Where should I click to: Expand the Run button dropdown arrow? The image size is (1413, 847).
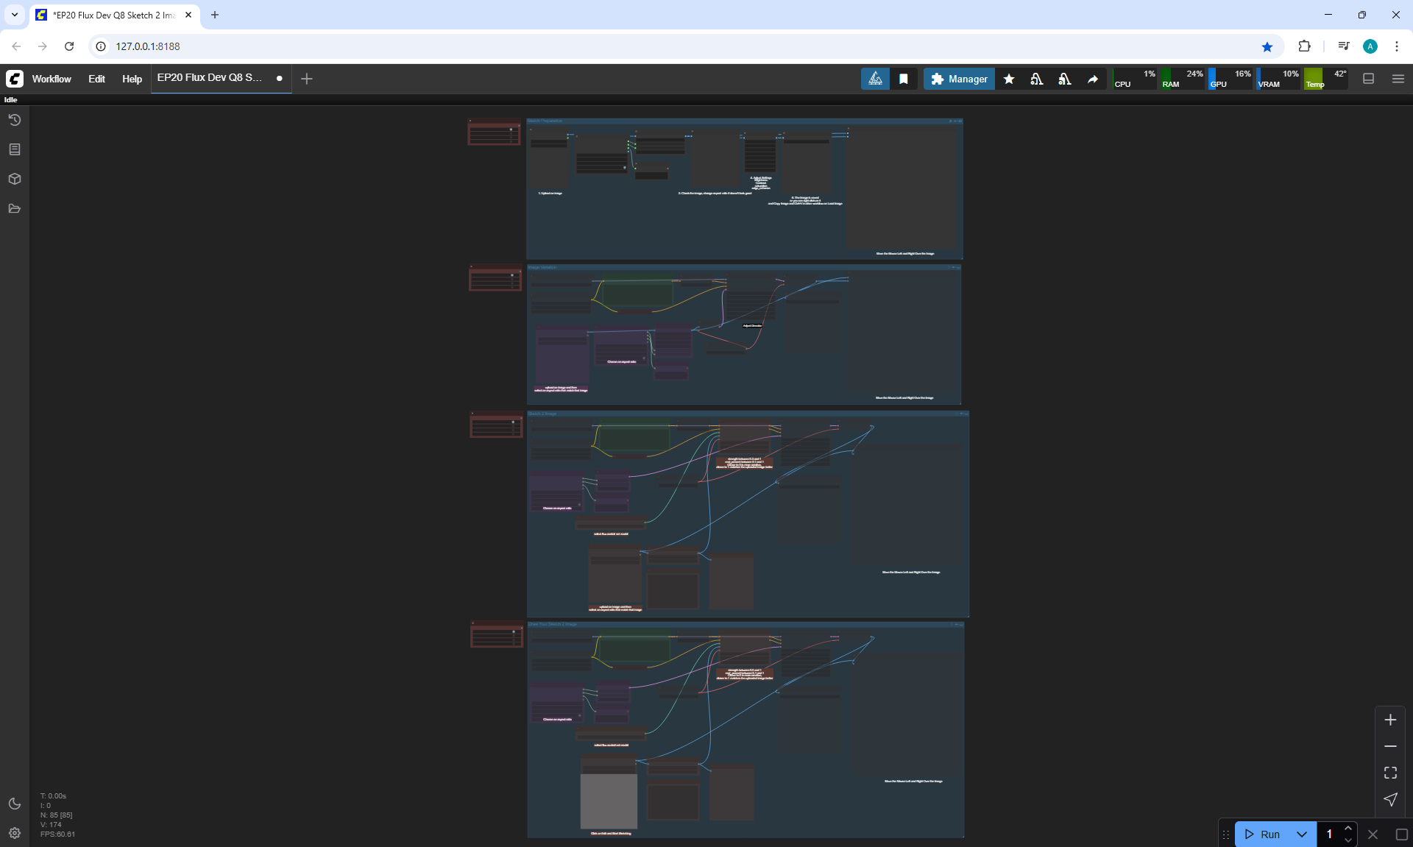point(1301,834)
